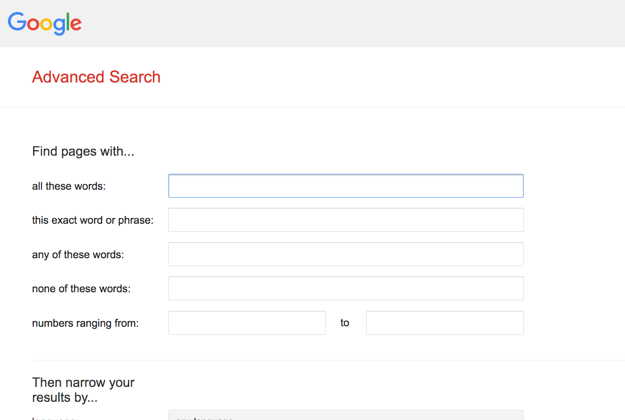Select the 'any of these words:' label
The height and width of the screenshot is (420, 625).
78,255
